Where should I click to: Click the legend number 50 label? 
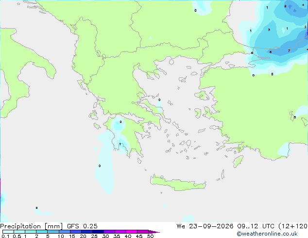click(150, 236)
